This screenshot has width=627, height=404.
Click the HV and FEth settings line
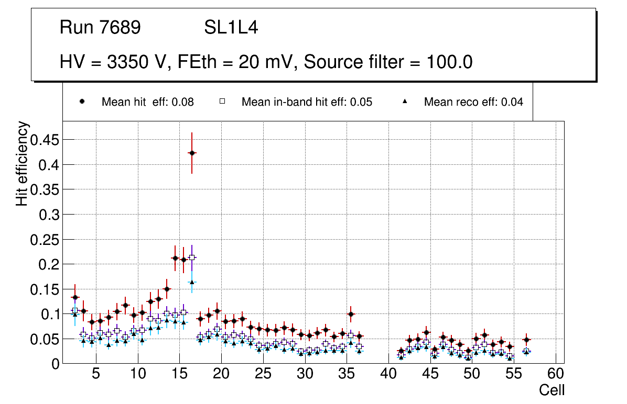pyautogui.click(x=266, y=62)
